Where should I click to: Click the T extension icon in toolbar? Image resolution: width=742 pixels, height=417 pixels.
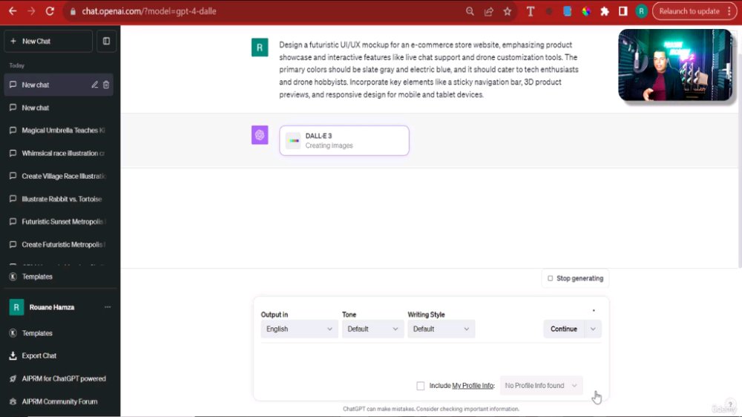pos(530,11)
